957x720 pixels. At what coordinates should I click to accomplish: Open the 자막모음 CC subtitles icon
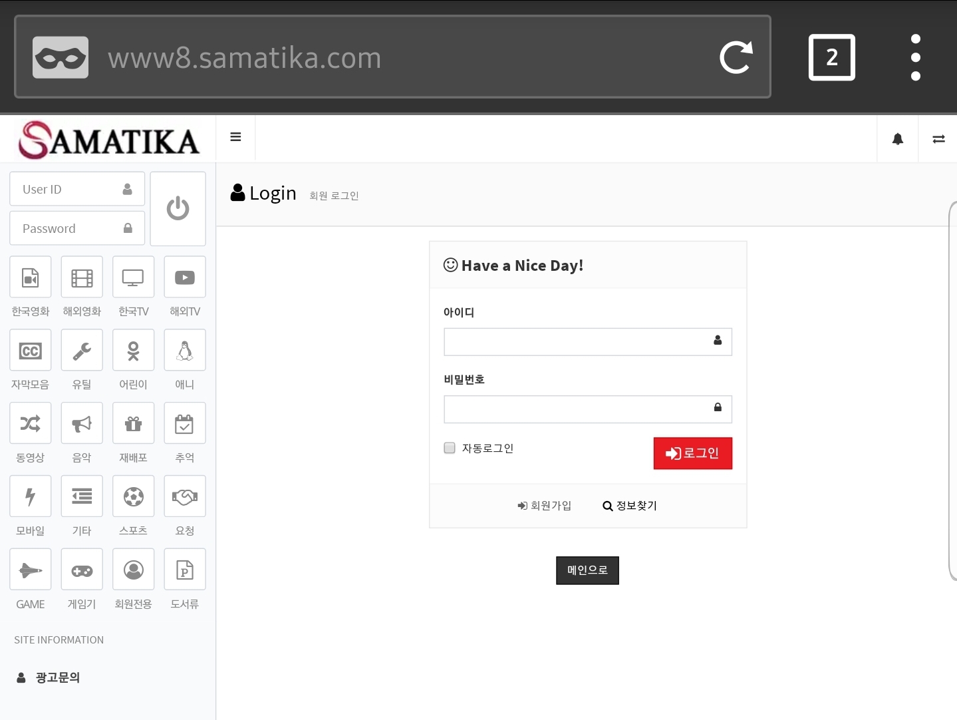coord(31,350)
